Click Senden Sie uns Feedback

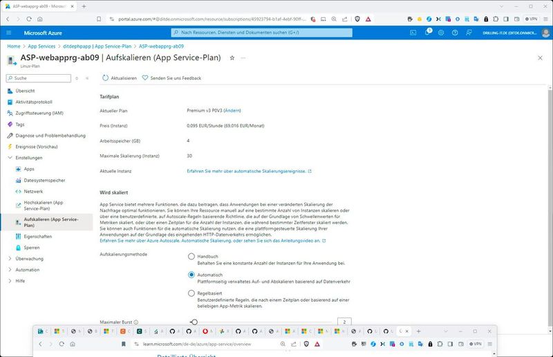click(171, 78)
